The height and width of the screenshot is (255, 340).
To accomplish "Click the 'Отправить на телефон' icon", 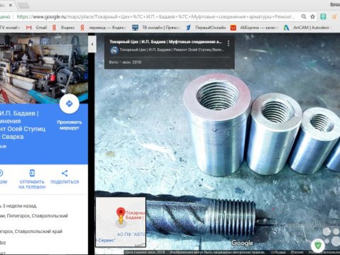I will click(x=32, y=173).
